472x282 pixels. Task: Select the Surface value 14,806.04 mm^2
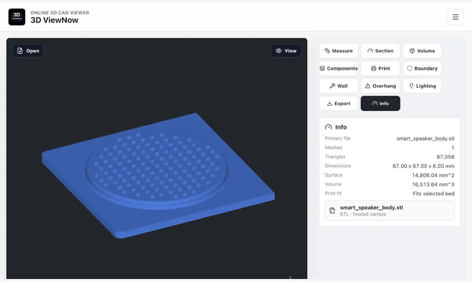pos(433,175)
